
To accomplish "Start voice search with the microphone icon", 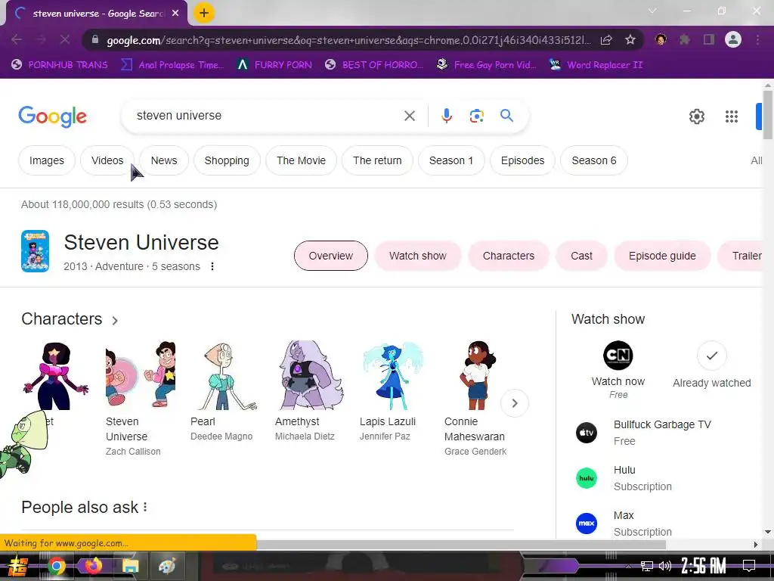I will pyautogui.click(x=446, y=116).
